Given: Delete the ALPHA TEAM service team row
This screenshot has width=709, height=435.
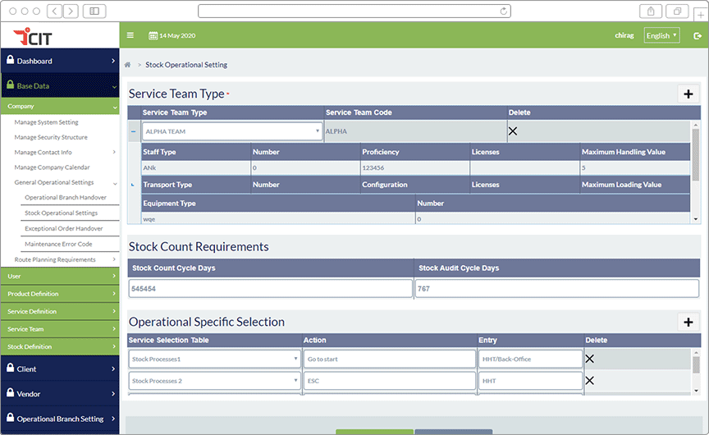Looking at the screenshot, I should 513,131.
